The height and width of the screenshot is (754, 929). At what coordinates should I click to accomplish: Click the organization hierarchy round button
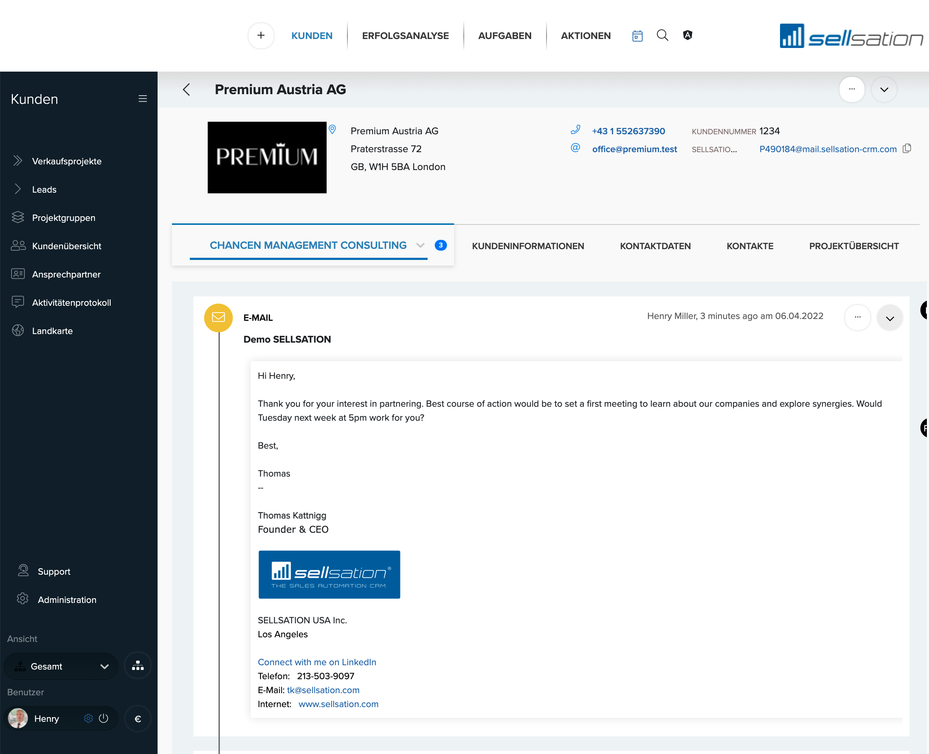point(138,666)
